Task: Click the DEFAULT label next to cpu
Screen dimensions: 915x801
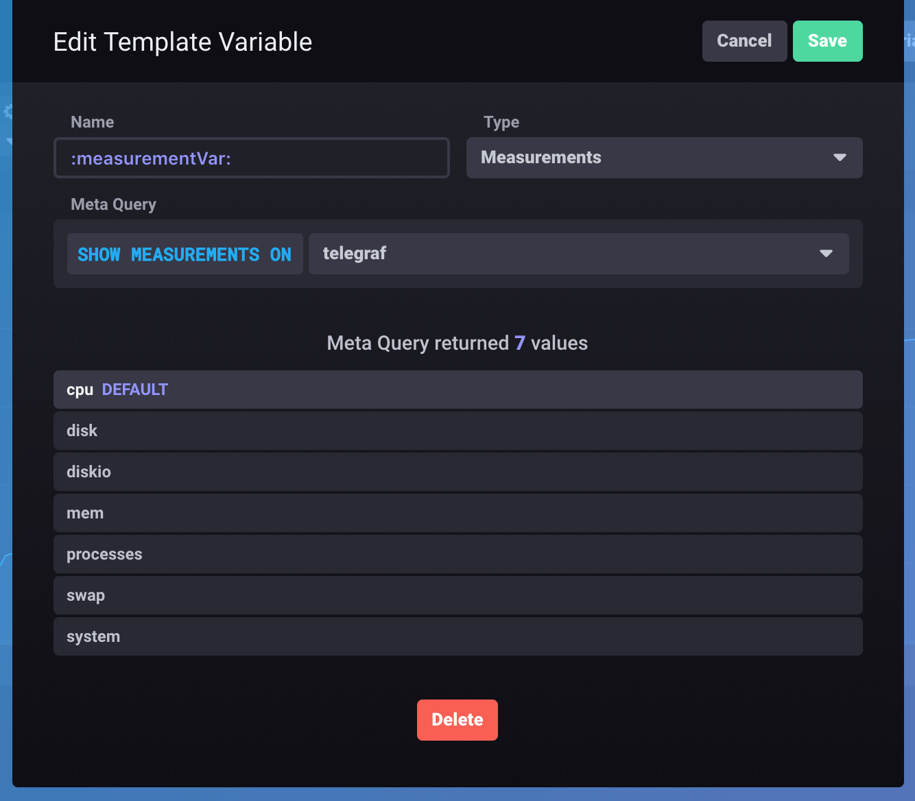Action: coord(134,389)
